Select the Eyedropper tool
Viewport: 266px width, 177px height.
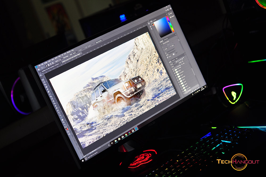48,90
